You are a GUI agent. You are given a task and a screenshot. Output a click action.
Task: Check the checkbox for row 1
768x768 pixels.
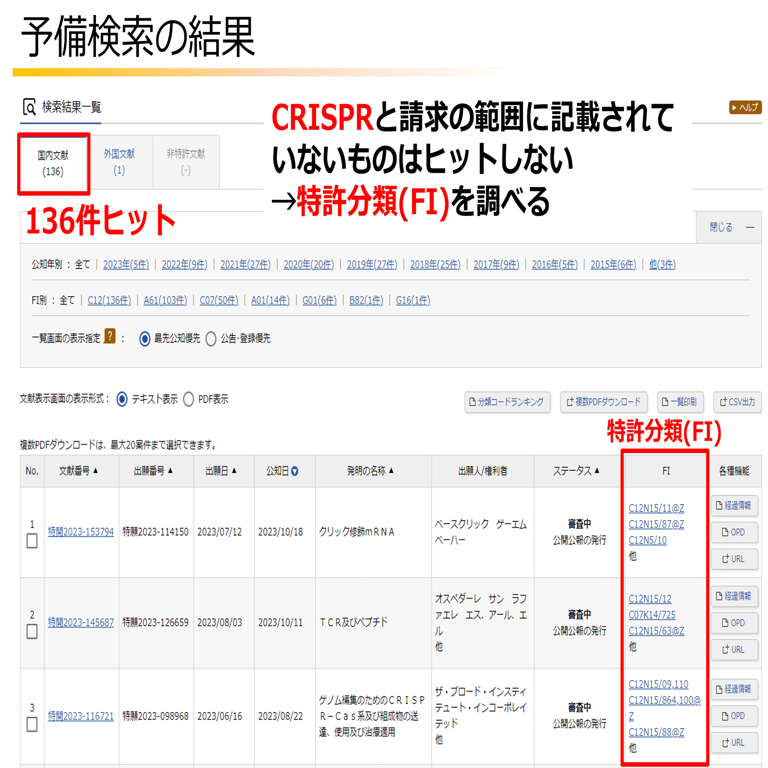(x=32, y=541)
